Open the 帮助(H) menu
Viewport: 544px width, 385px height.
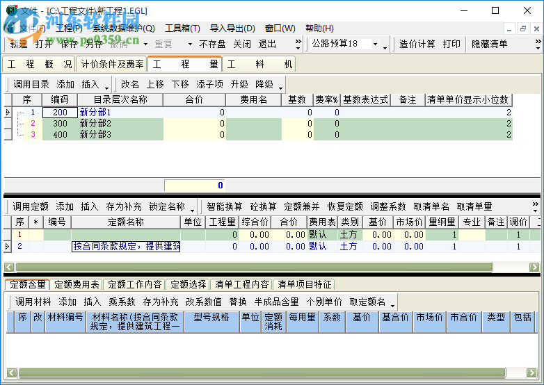tap(319, 28)
